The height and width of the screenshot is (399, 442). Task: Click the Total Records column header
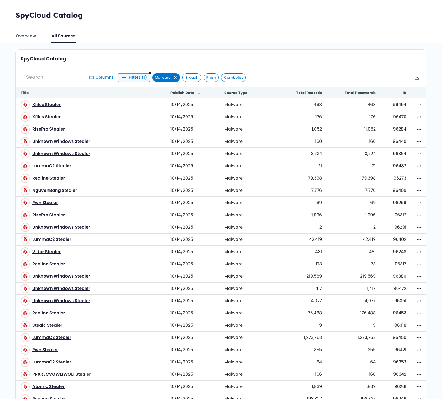point(309,93)
